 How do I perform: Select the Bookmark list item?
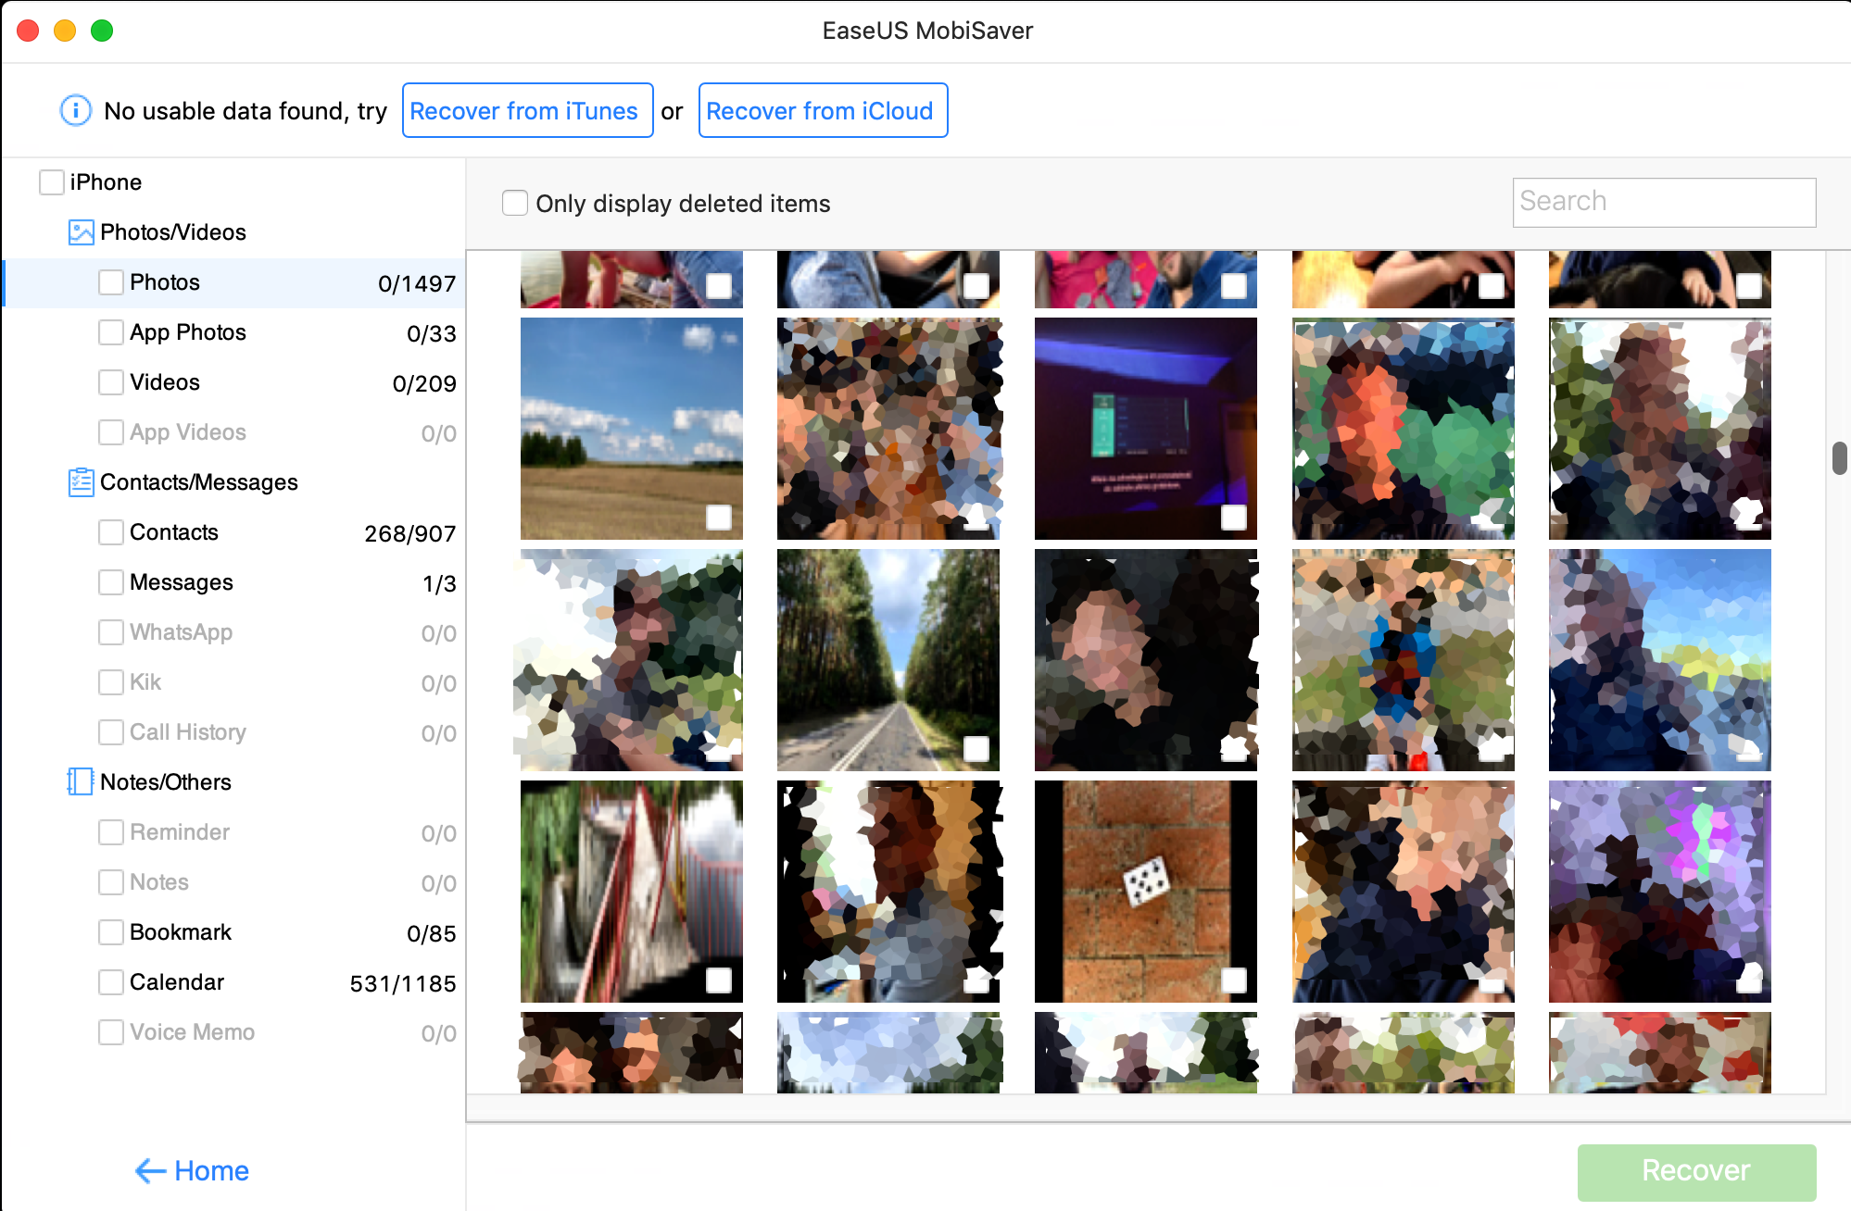click(181, 932)
